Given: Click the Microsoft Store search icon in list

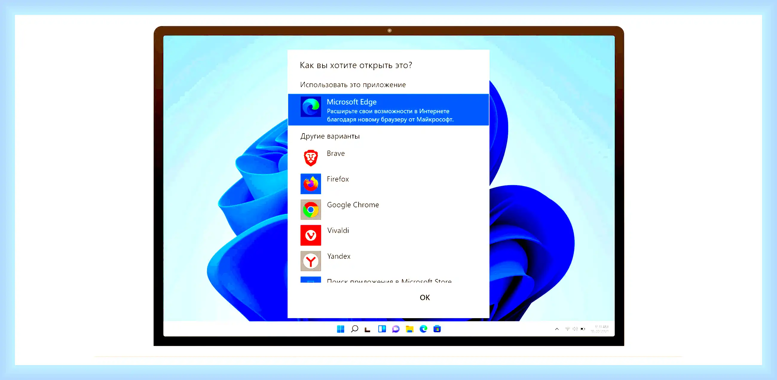Looking at the screenshot, I should point(311,280).
